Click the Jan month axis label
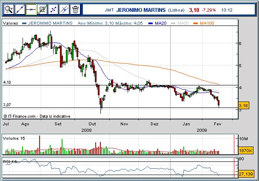The height and width of the screenshot is (181, 259). [186, 124]
